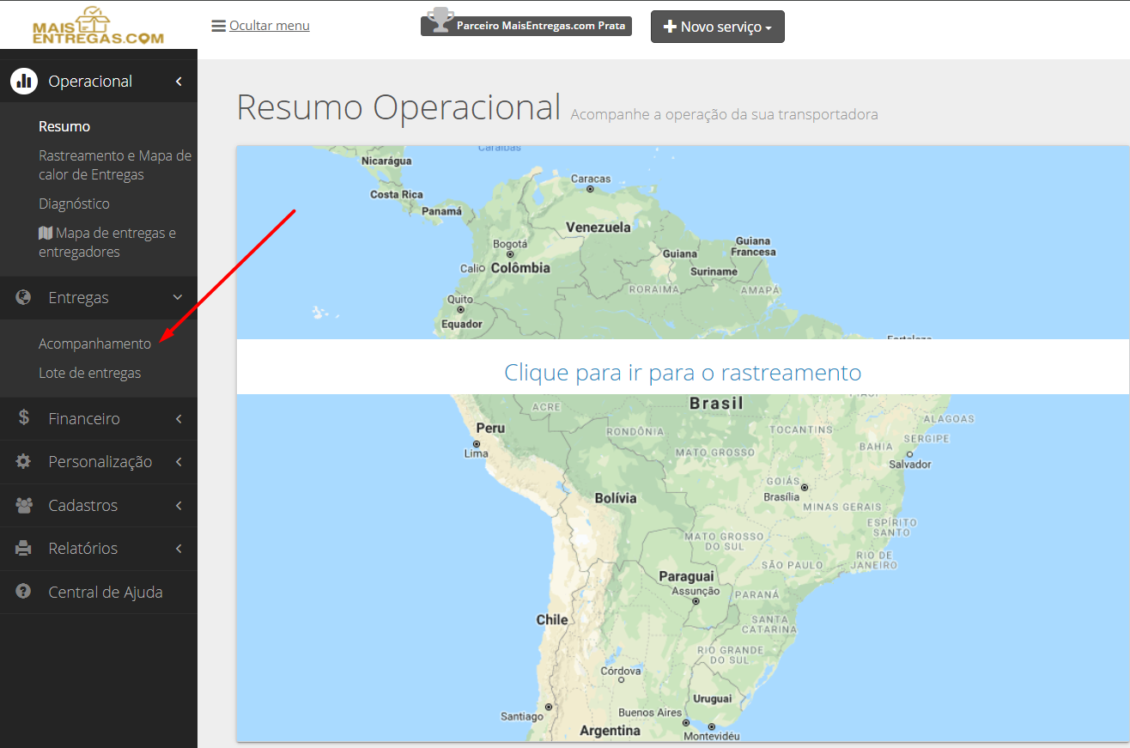The image size is (1130, 748).
Task: Expand Financeiro using its chevron
Action: [179, 419]
